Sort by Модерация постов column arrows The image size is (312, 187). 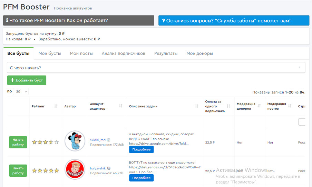[x=290, y=106]
